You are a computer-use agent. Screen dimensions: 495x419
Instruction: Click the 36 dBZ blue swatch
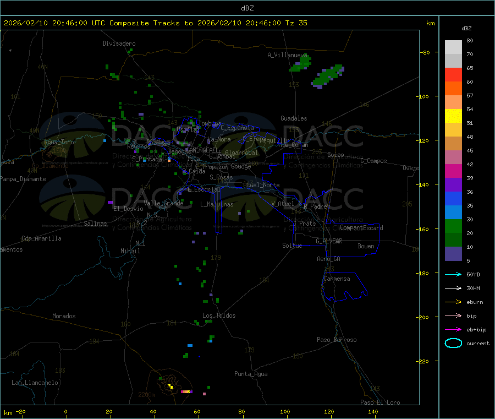pos(453,198)
